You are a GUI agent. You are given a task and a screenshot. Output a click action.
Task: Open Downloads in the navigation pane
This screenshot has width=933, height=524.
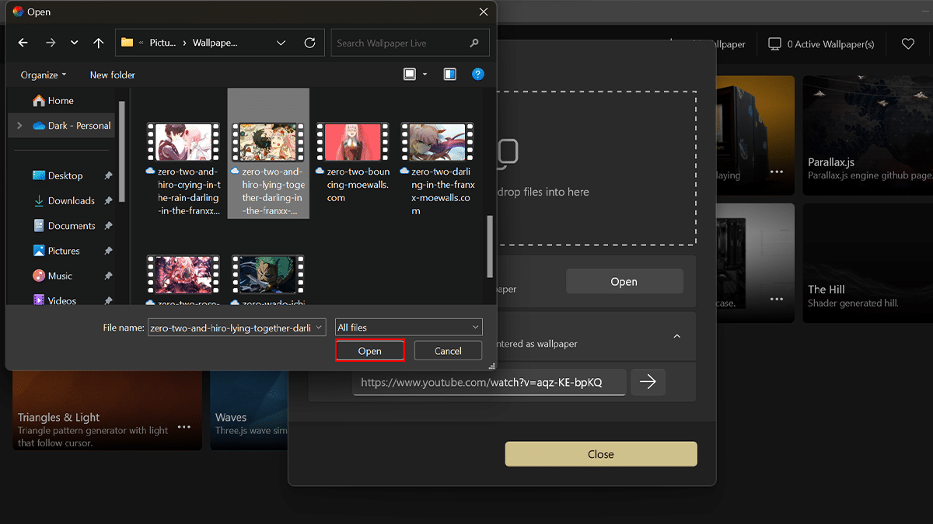pos(71,201)
